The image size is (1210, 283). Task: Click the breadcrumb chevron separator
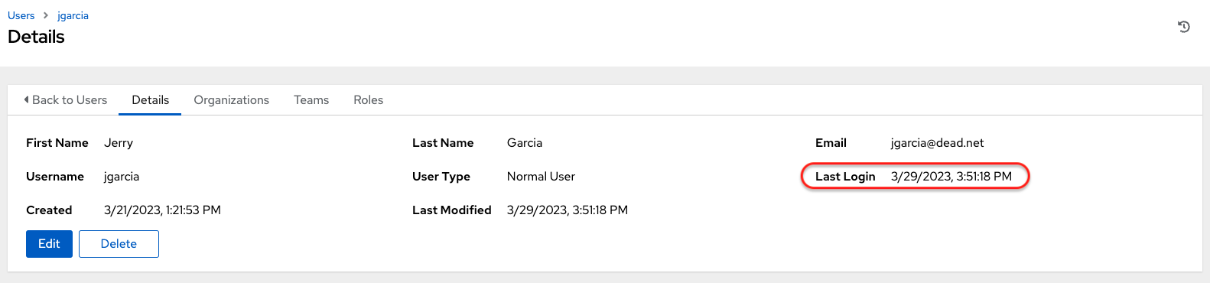click(x=46, y=15)
